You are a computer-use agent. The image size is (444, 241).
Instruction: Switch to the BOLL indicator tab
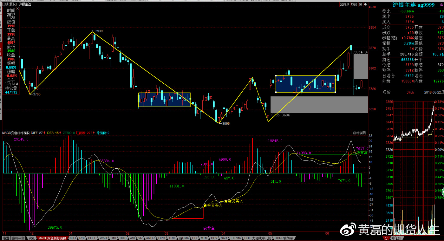(92, 238)
